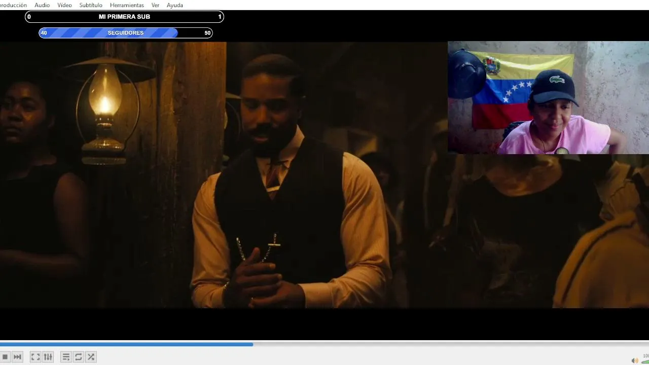Open the Ver menu
Image resolution: width=649 pixels, height=365 pixels.
155,5
